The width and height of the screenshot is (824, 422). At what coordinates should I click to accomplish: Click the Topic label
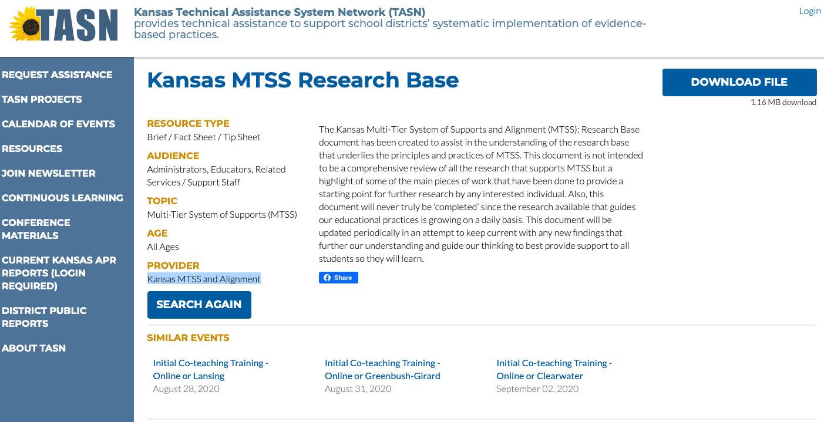[162, 201]
